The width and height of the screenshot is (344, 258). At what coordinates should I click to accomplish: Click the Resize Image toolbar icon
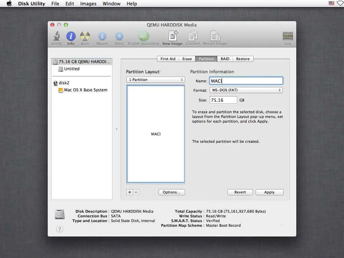click(x=215, y=38)
